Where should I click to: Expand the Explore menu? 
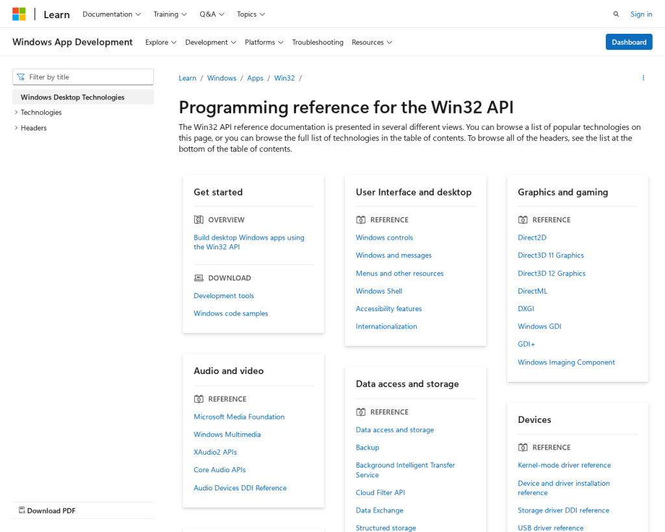161,42
